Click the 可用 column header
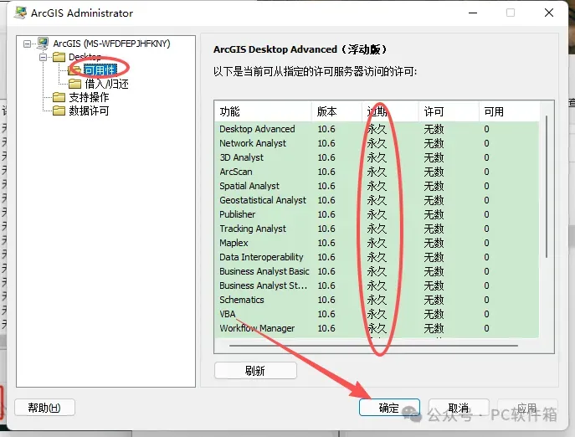The image size is (575, 437). [x=509, y=111]
